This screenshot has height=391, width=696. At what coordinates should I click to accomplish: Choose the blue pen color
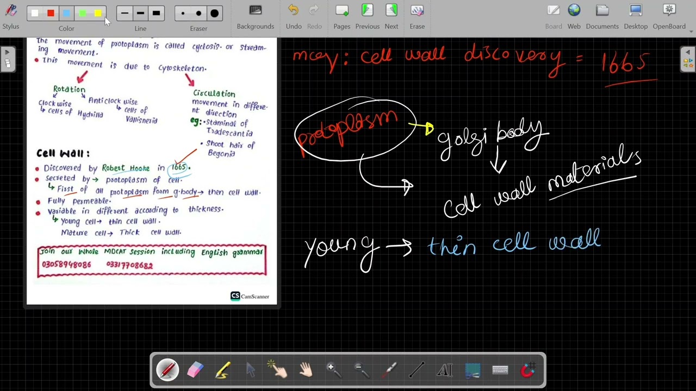[x=66, y=13]
